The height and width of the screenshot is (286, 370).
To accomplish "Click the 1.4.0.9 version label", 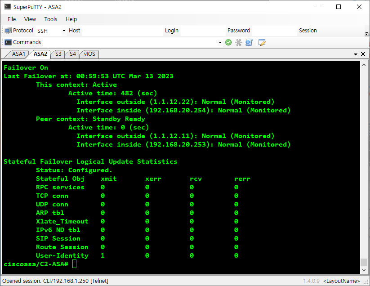I will coord(311,281).
